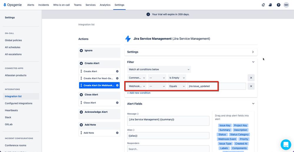Viewport: 294px width, 152px height.
Task: Click the Jira Service Management lightning icon
Action: click(x=128, y=39)
